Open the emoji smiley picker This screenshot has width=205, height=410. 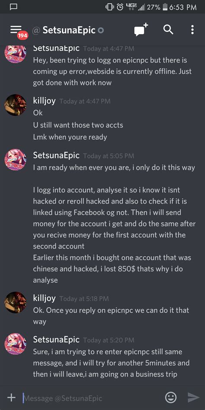click(x=171, y=398)
